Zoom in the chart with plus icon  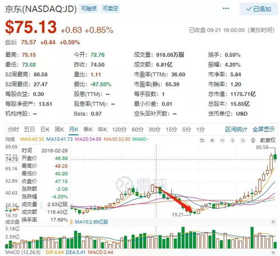pyautogui.click(x=212, y=140)
